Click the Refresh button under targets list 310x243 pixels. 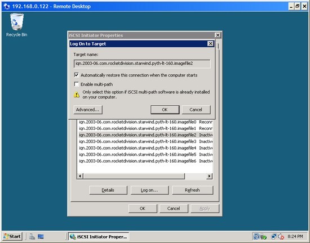click(192, 190)
